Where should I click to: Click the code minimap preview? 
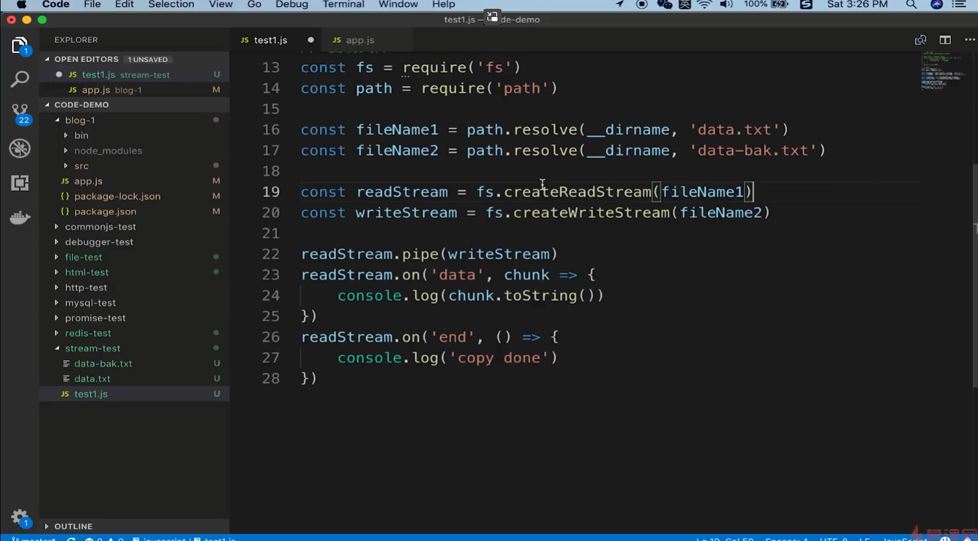tap(943, 71)
